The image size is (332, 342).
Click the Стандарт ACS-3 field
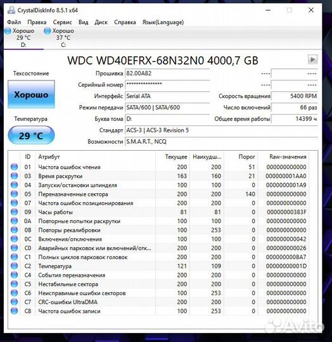click(221, 130)
